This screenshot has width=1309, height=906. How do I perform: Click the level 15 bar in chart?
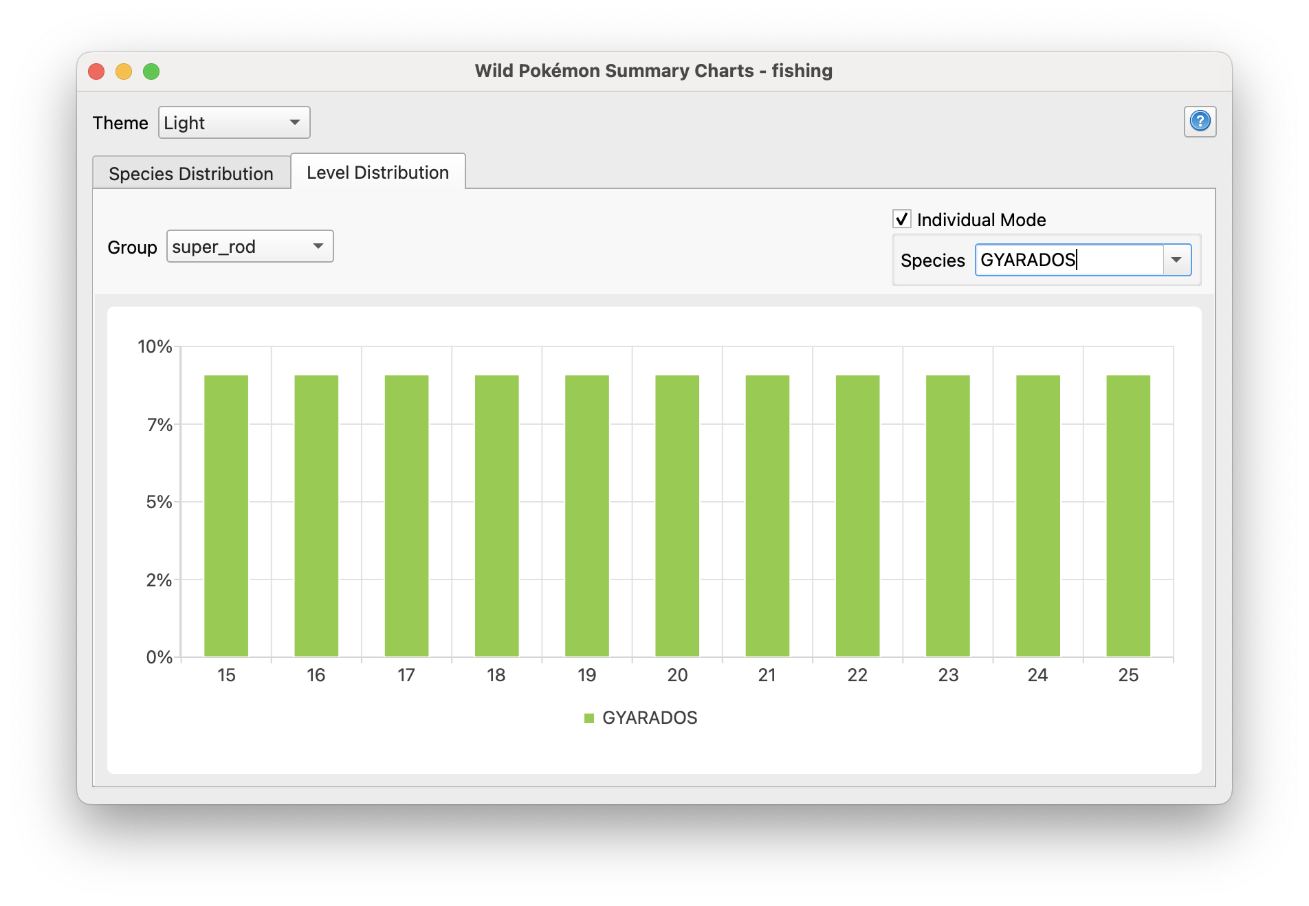click(226, 516)
